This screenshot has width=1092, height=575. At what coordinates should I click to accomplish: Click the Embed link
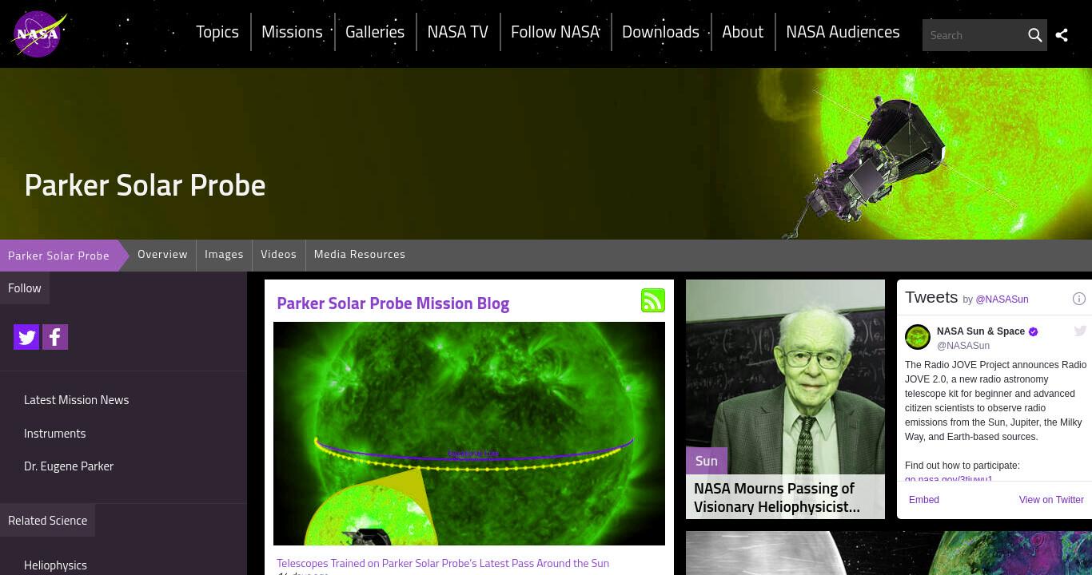pyautogui.click(x=924, y=500)
